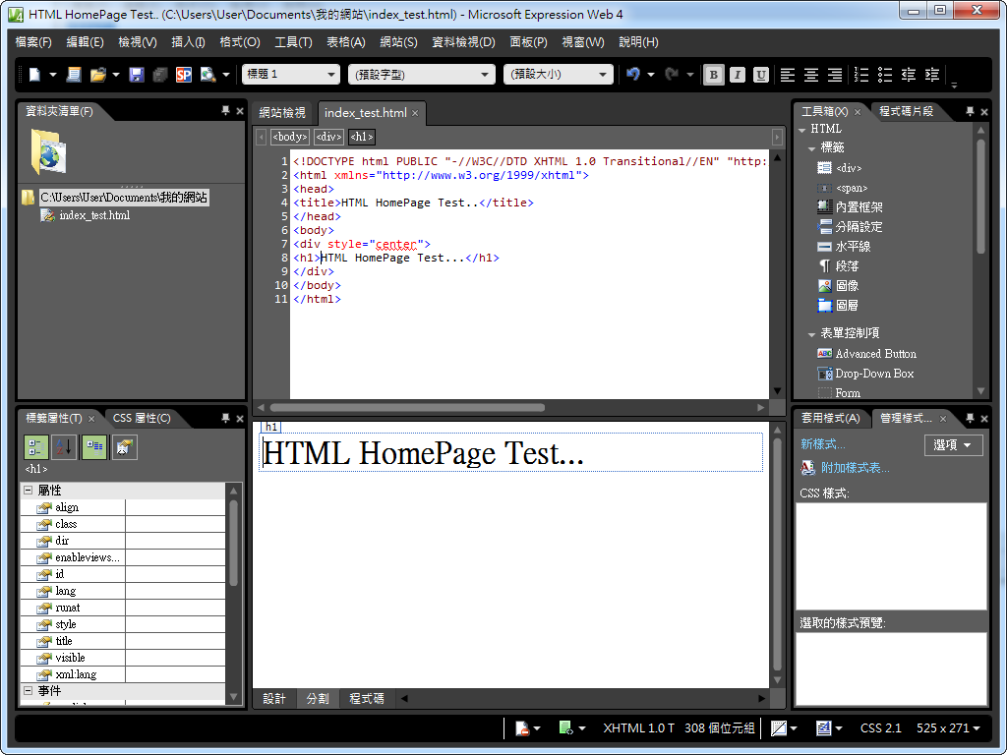Toggle underline formatting

pos(760,75)
